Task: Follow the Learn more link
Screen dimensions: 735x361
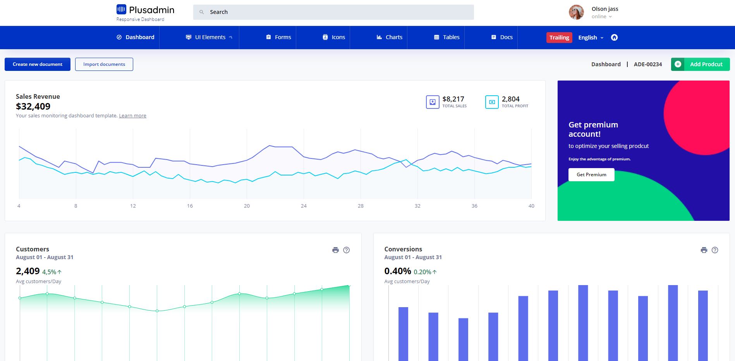Action: point(132,116)
